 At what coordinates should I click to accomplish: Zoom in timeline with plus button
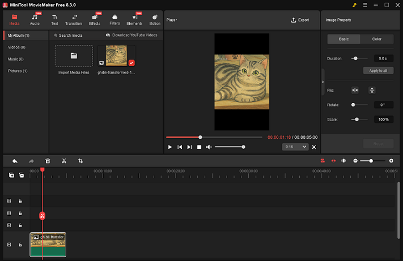(x=391, y=161)
